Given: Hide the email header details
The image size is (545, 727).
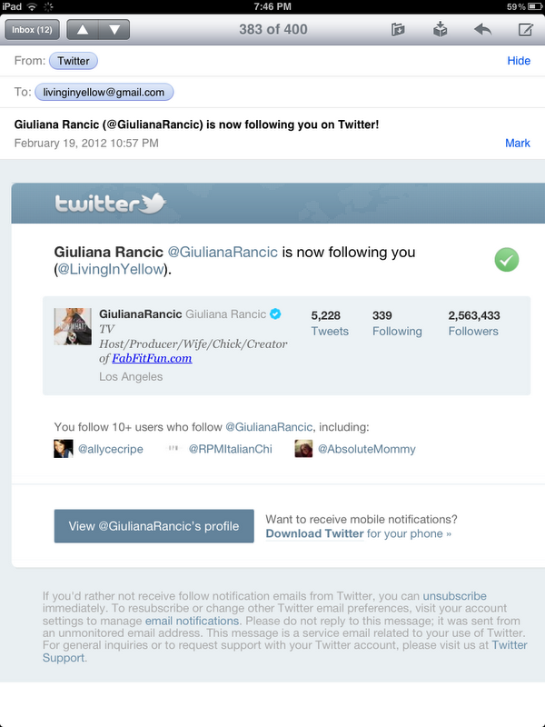Looking at the screenshot, I should click(x=519, y=61).
